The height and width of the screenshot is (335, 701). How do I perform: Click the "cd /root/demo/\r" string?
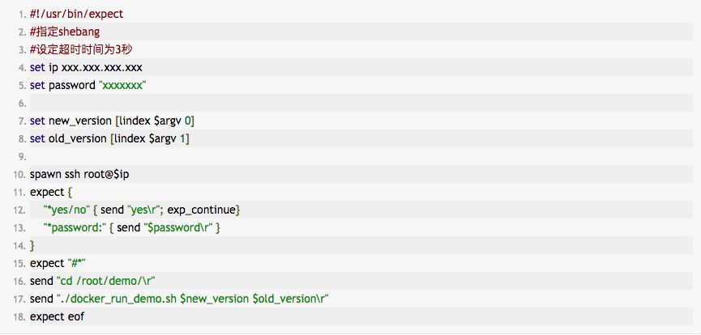click(x=106, y=282)
